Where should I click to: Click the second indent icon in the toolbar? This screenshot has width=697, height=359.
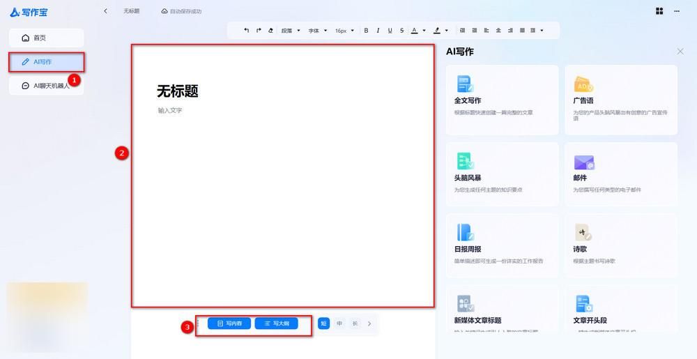[x=474, y=30]
